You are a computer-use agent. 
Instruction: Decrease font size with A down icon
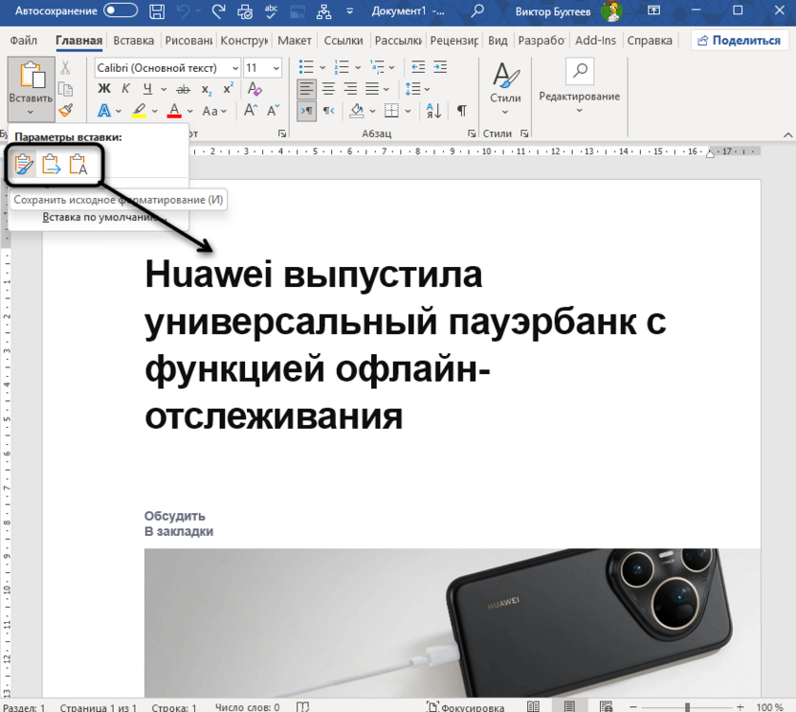273,111
